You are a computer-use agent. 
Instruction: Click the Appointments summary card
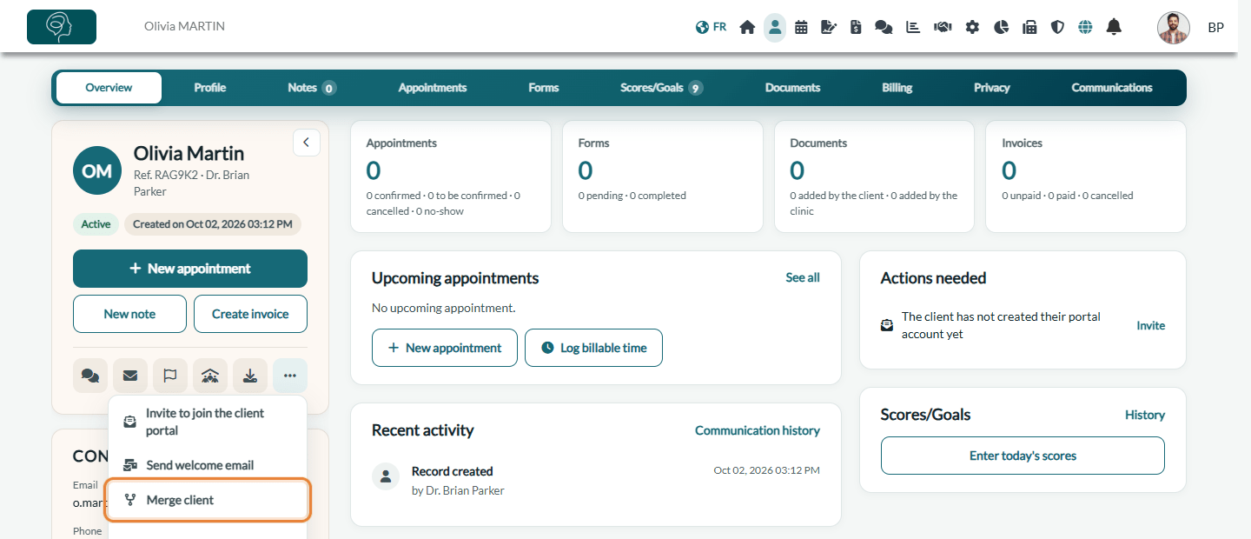451,176
